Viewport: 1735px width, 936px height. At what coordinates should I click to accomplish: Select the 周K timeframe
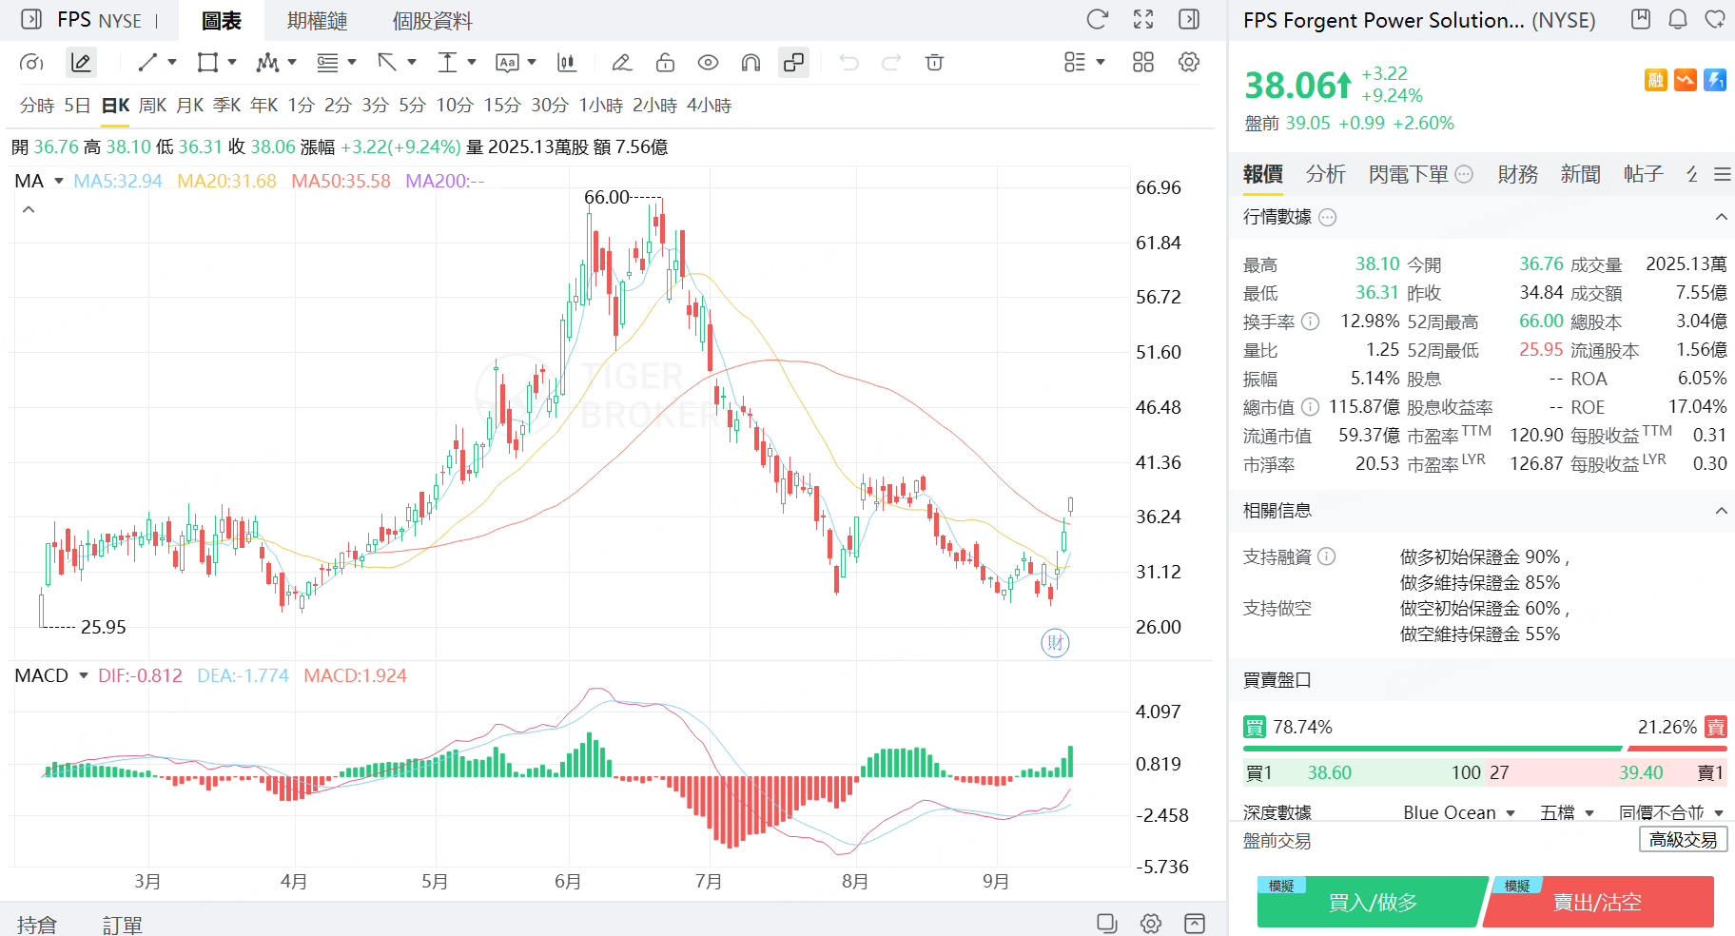click(x=153, y=106)
